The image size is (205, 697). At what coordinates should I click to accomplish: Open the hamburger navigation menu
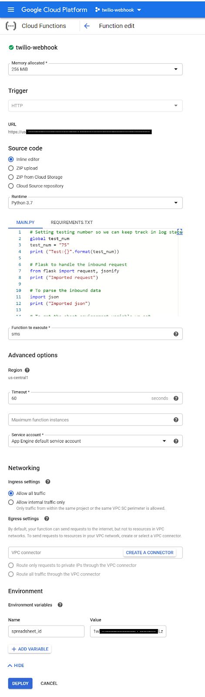(x=11, y=10)
